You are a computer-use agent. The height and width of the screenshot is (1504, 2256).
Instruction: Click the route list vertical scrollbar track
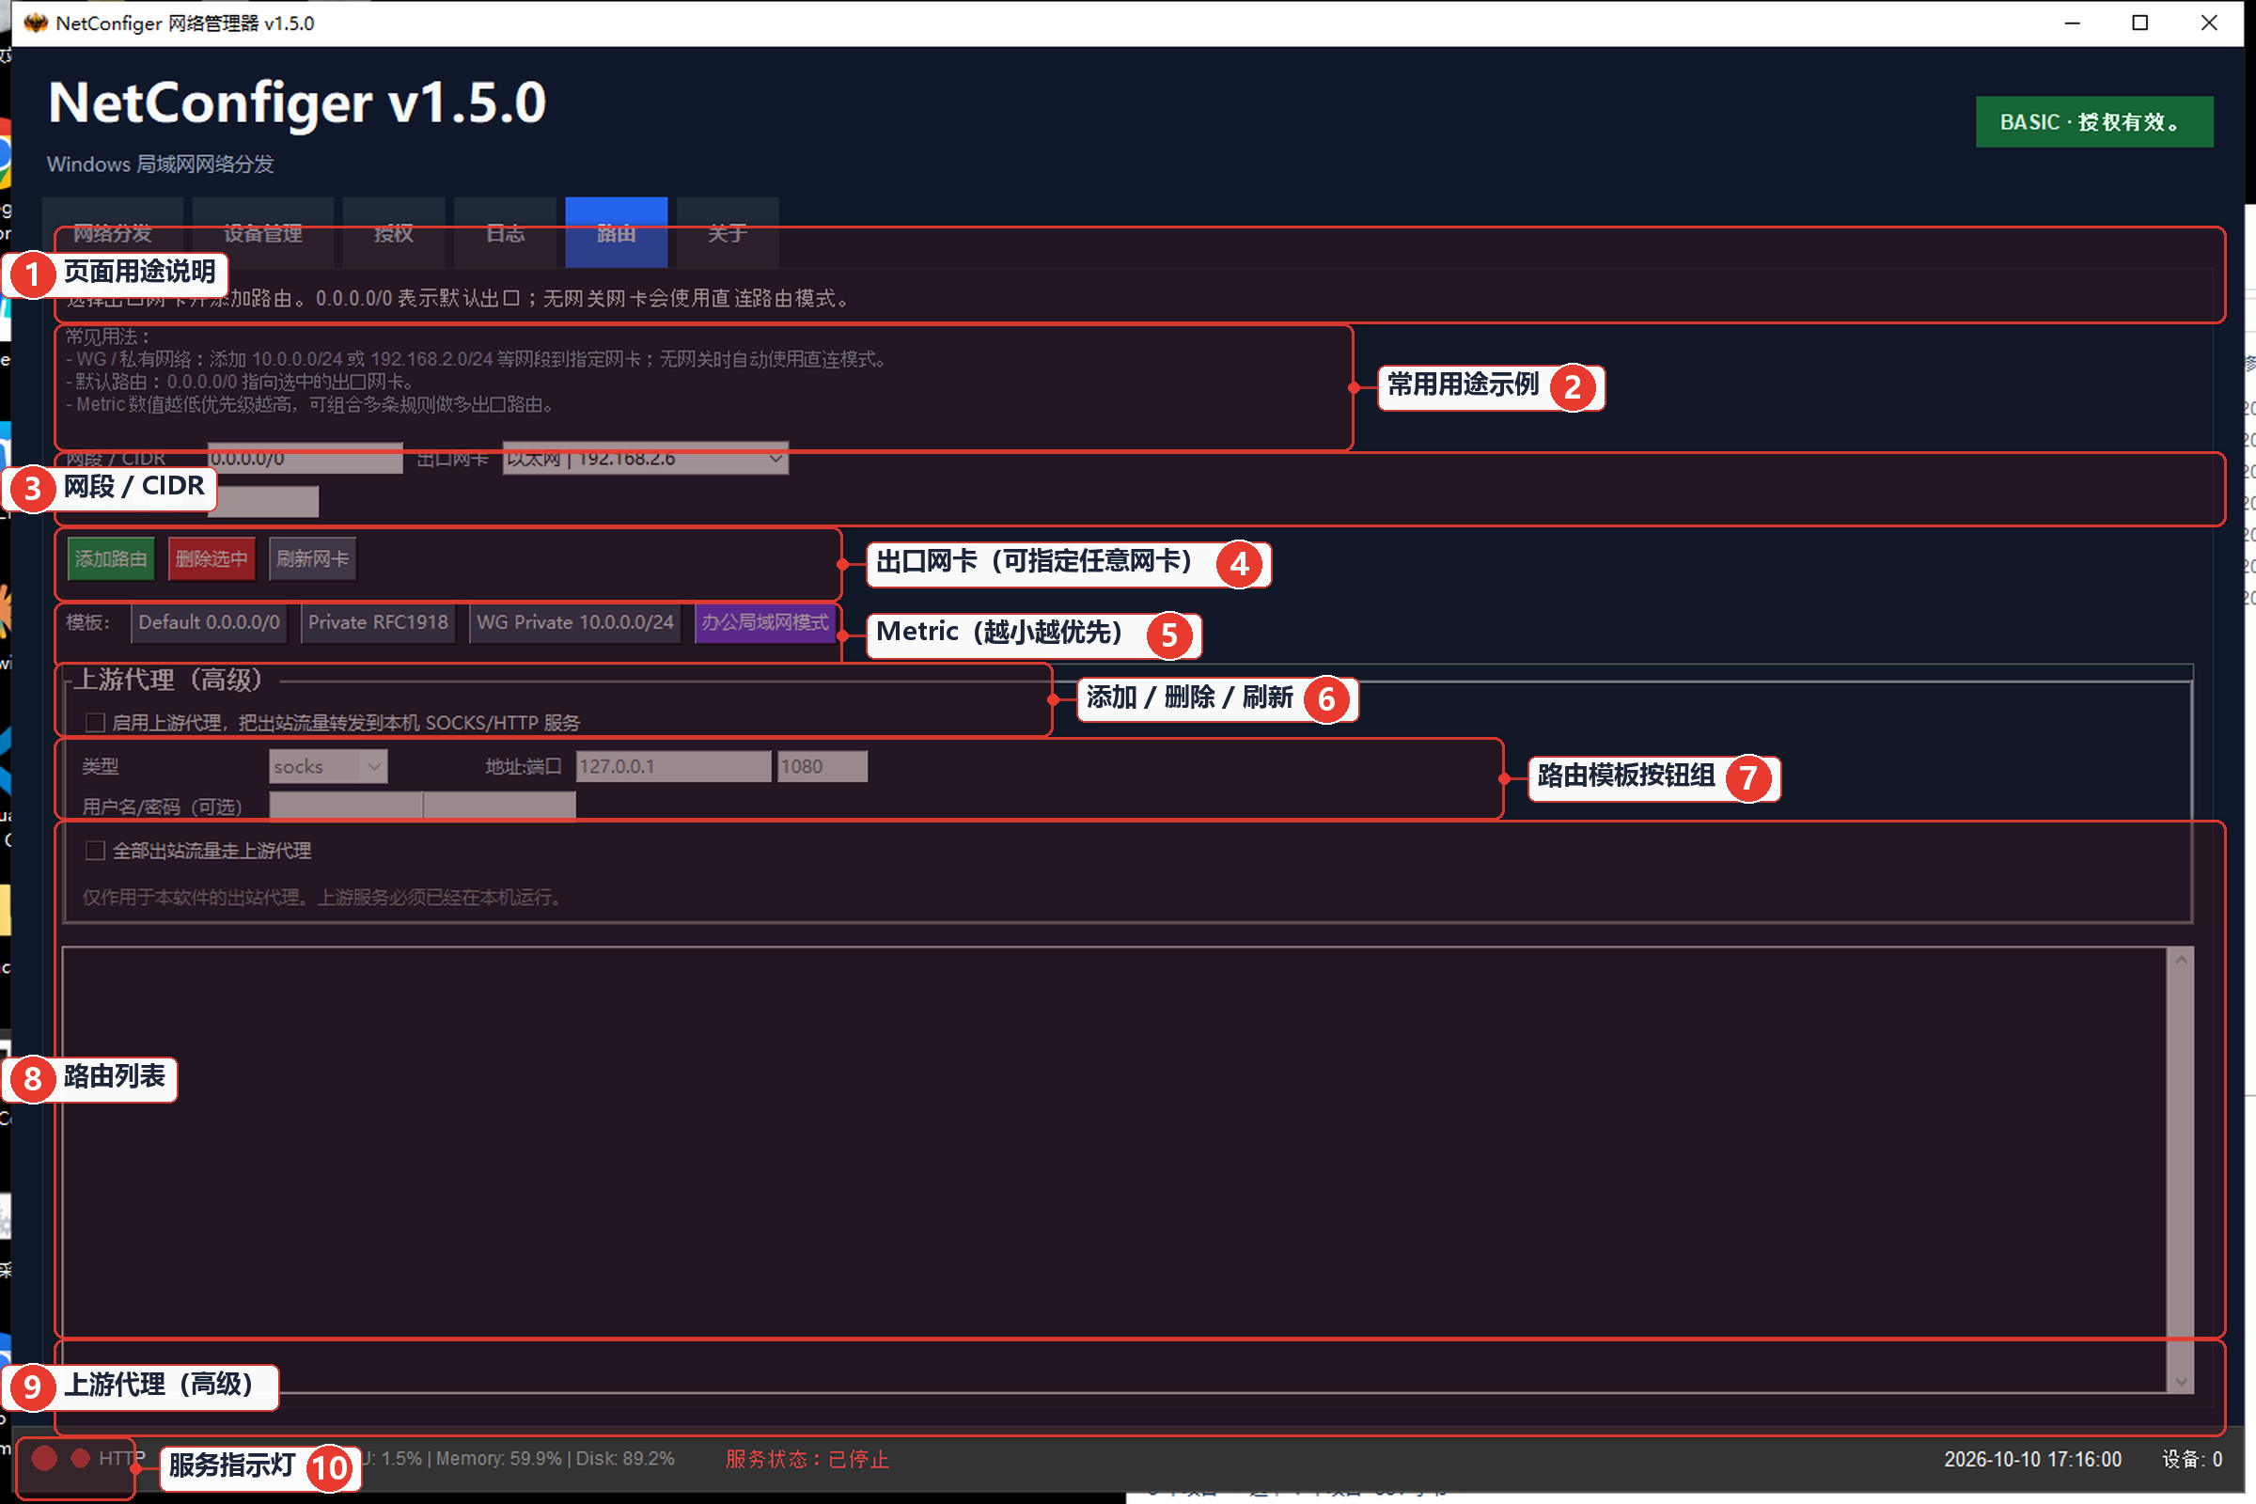point(2180,1170)
